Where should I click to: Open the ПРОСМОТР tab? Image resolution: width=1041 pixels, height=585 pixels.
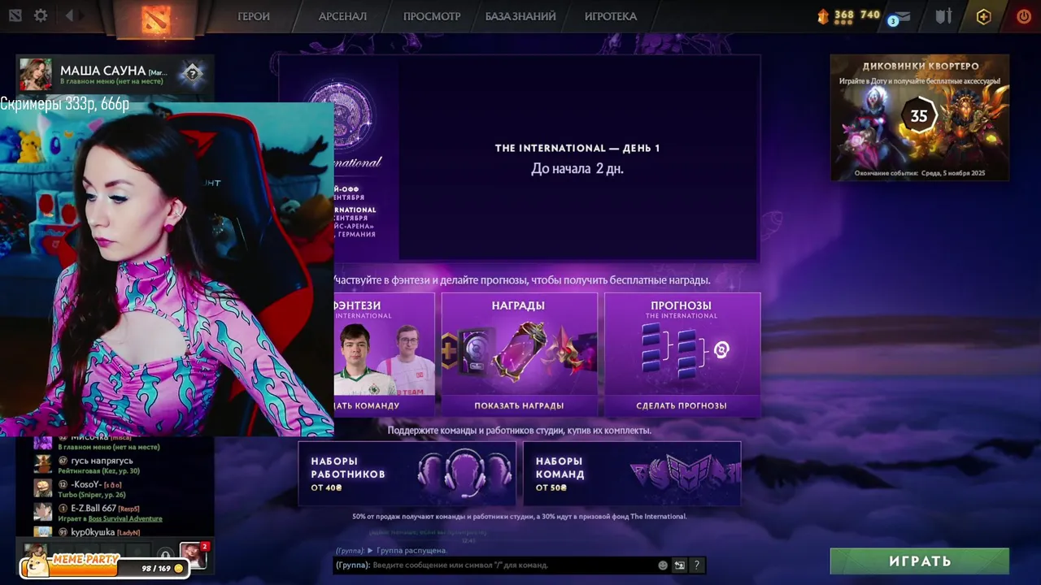click(432, 16)
